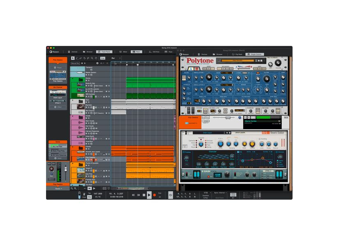
Task: Collapse the Chords folder track
Action: [73, 147]
